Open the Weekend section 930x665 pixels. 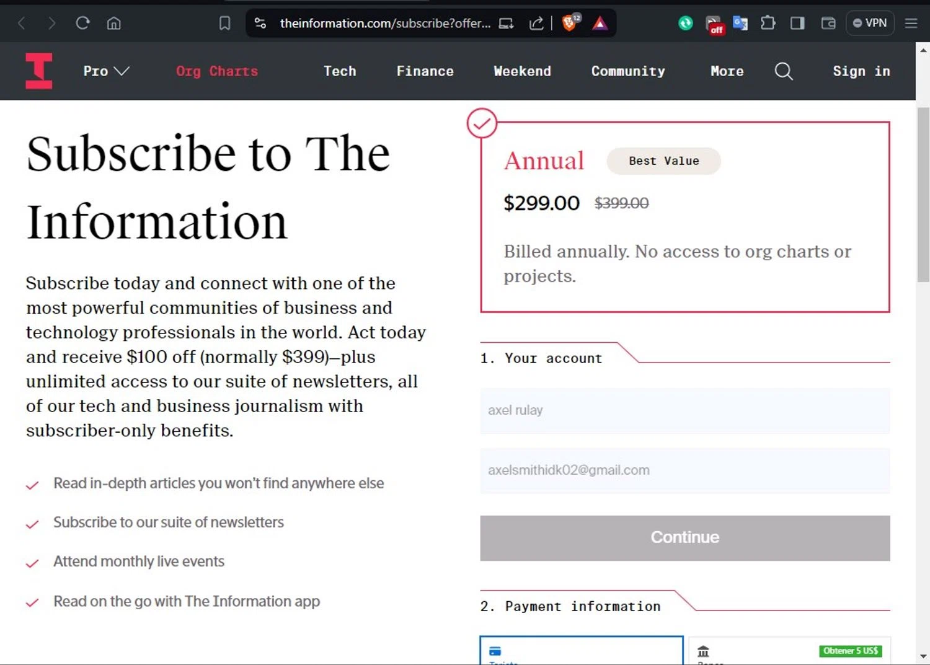522,71
